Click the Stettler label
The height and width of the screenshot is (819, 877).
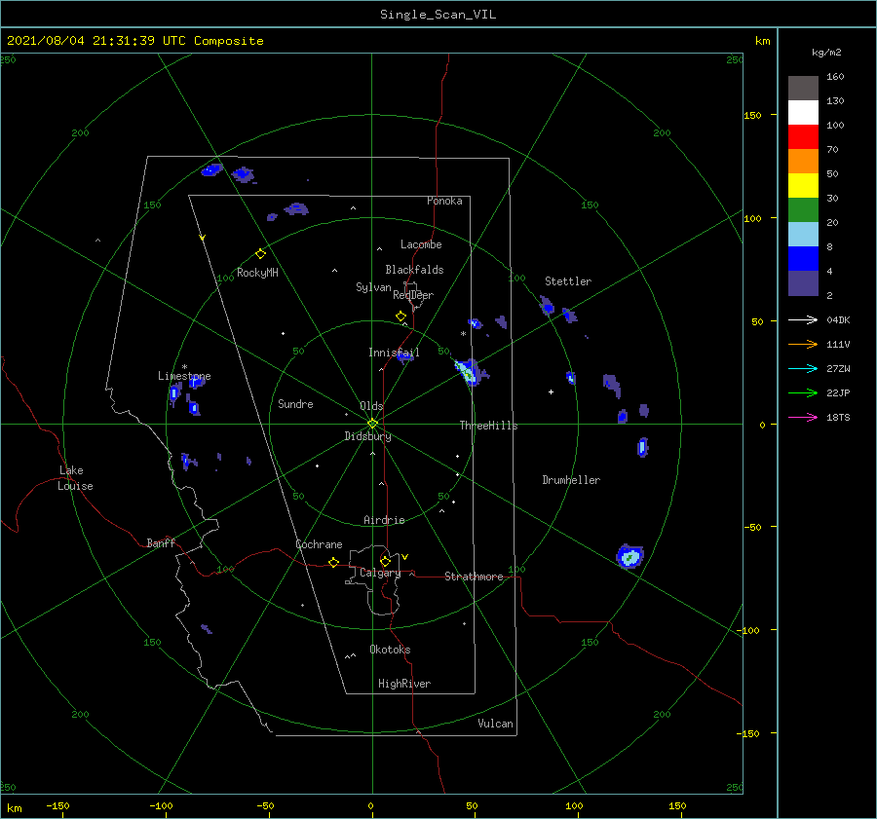point(568,281)
